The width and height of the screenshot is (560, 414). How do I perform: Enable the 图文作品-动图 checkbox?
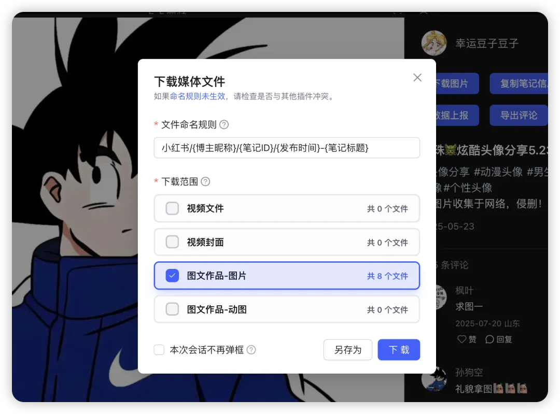172,309
